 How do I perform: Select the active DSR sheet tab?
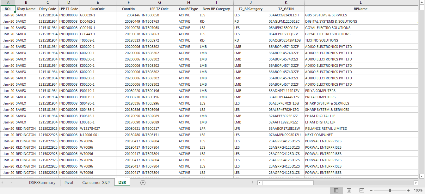pos(122,183)
